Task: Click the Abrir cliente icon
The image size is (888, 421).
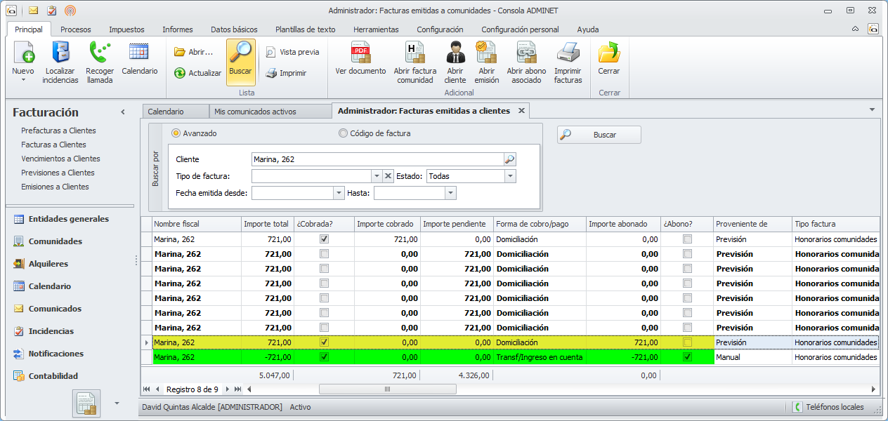Action: point(455,53)
